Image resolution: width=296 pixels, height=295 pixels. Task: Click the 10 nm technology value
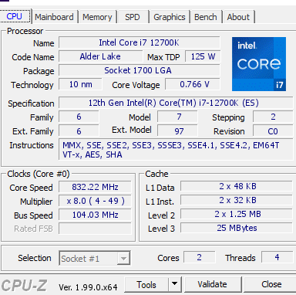[80, 84]
